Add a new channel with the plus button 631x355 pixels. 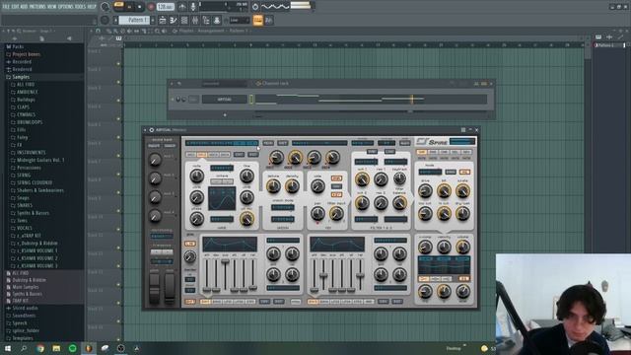[225, 115]
